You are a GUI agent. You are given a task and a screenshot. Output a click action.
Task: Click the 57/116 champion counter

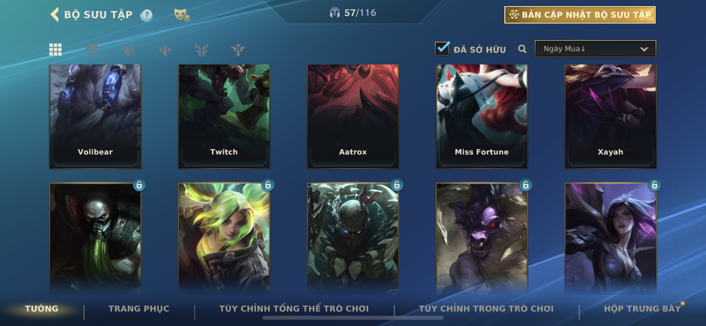coord(353,13)
